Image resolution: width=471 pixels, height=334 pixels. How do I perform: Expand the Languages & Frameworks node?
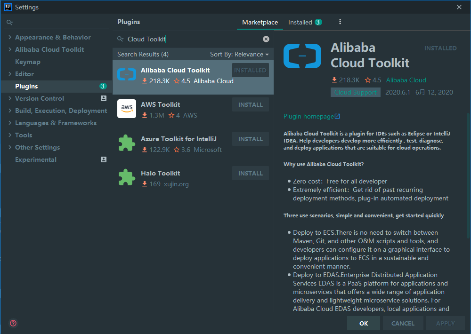click(10, 123)
